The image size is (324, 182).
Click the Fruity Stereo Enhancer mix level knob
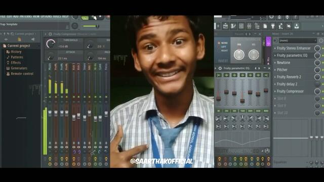coord(317,49)
